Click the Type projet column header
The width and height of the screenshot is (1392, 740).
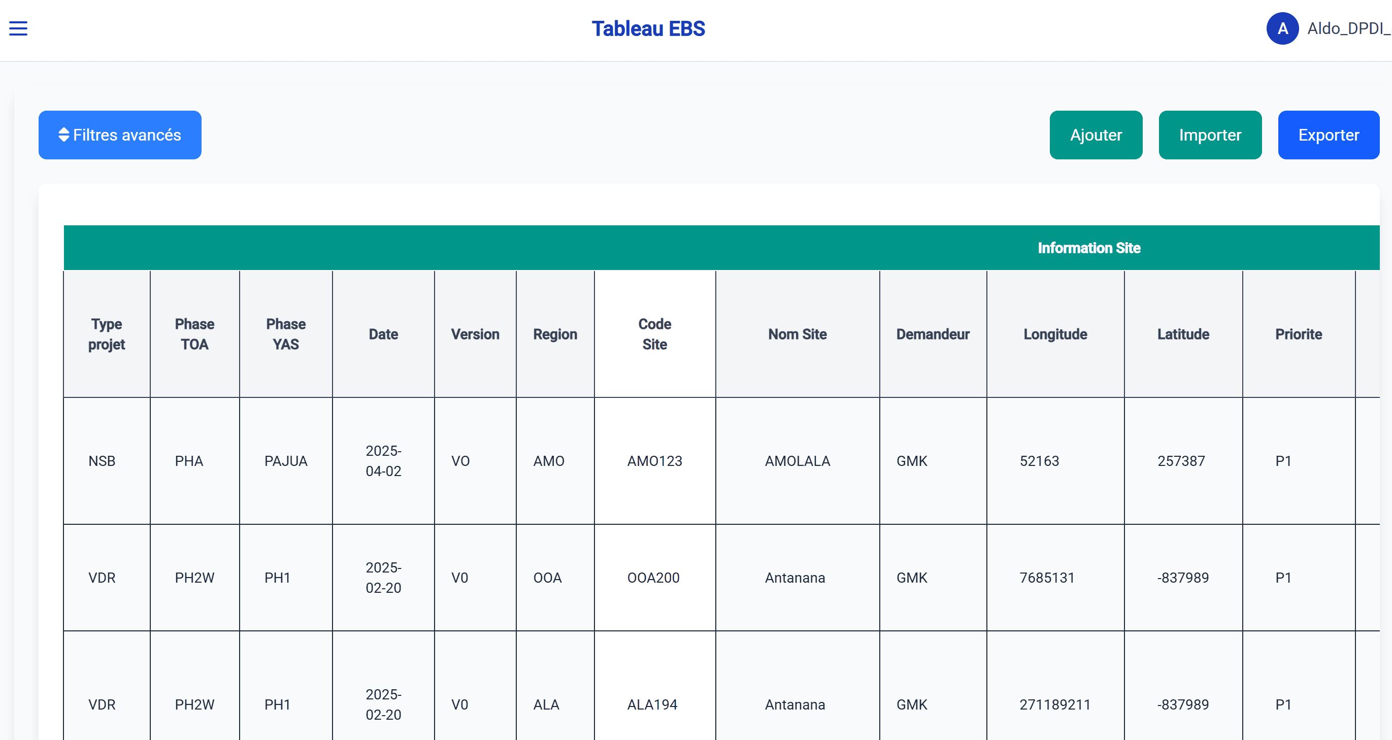click(107, 334)
